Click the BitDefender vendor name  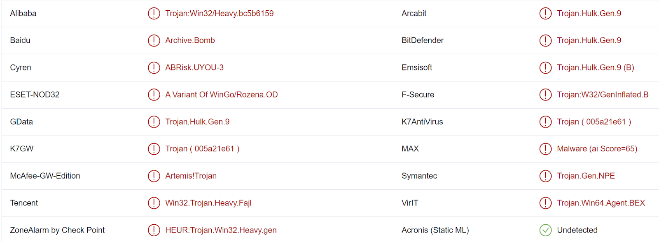click(x=423, y=40)
